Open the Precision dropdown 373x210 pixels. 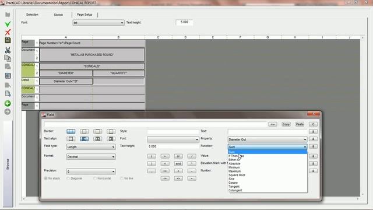tap(91, 171)
